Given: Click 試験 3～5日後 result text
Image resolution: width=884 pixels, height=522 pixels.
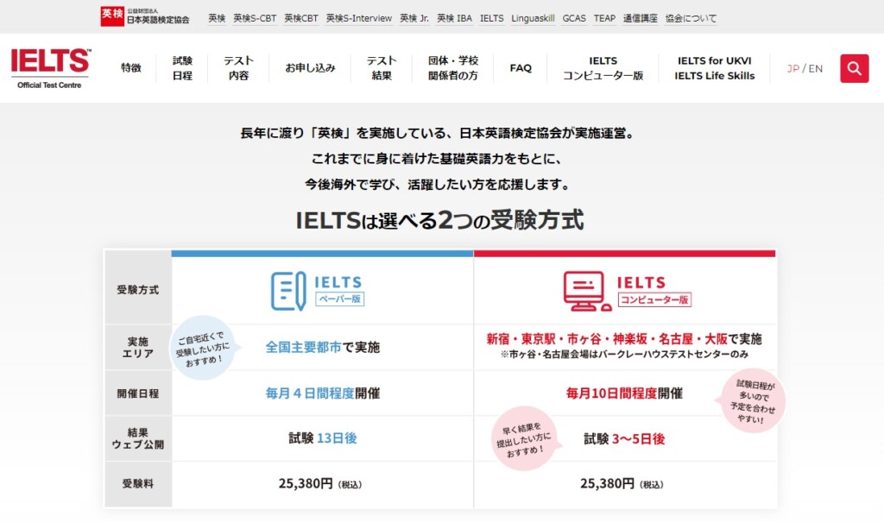Looking at the screenshot, I should click(624, 438).
